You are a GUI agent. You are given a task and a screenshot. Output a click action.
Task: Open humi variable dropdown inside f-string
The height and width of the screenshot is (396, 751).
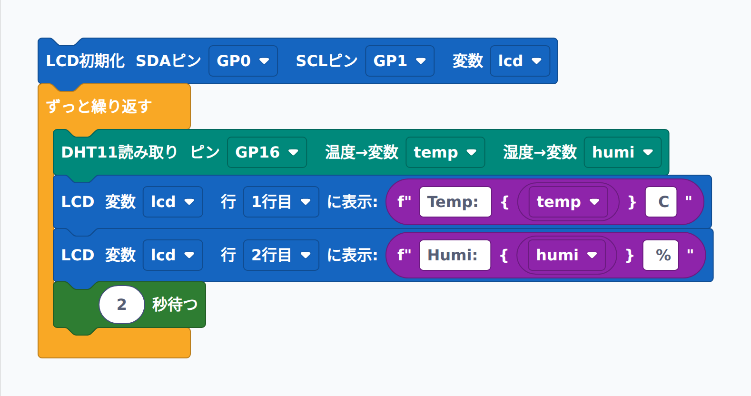[566, 255]
